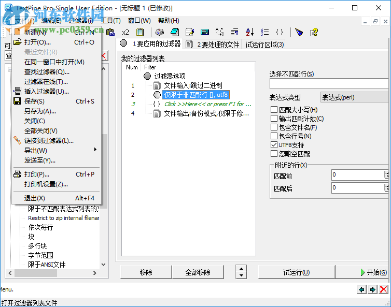Click the document icon of 文件输入:跳过二进制
This screenshot has width=391, height=307.
[x=157, y=85]
